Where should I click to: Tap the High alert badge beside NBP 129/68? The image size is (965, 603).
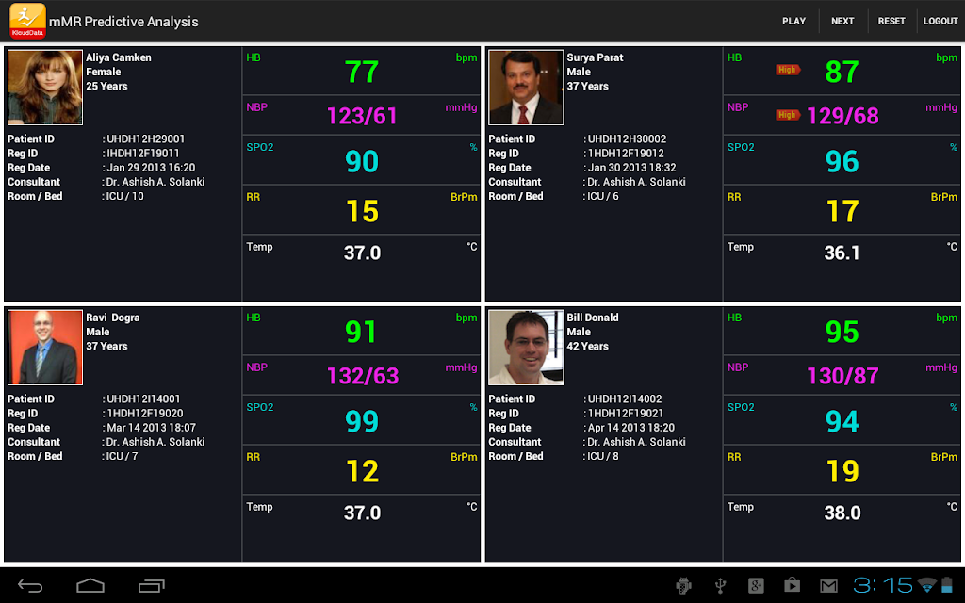(x=788, y=114)
